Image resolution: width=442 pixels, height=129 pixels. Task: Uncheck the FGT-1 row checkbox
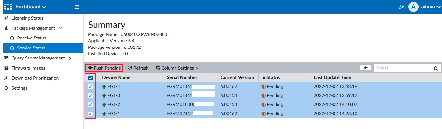click(90, 114)
